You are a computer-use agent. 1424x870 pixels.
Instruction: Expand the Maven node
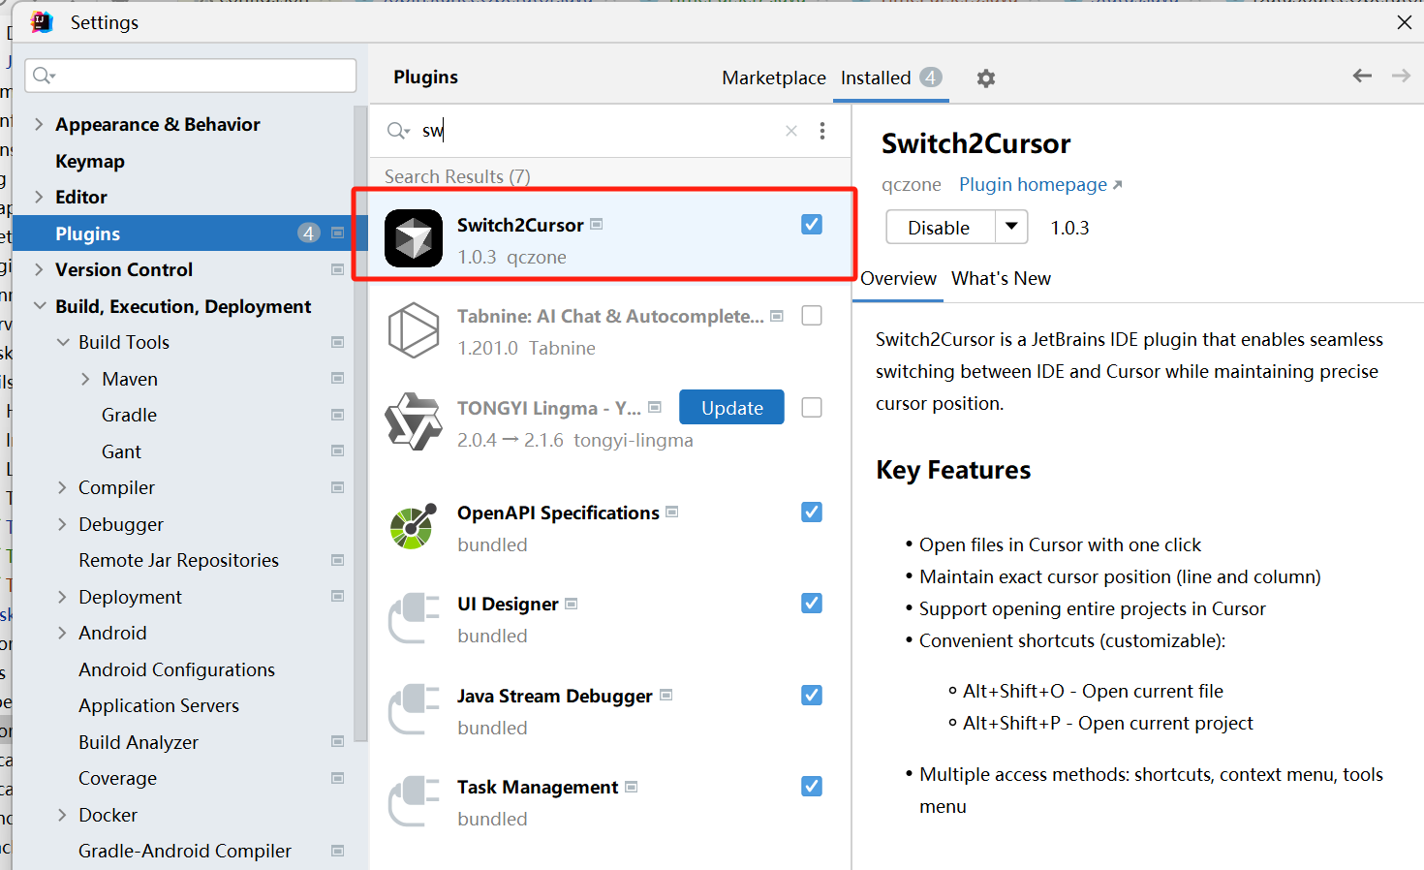85,379
